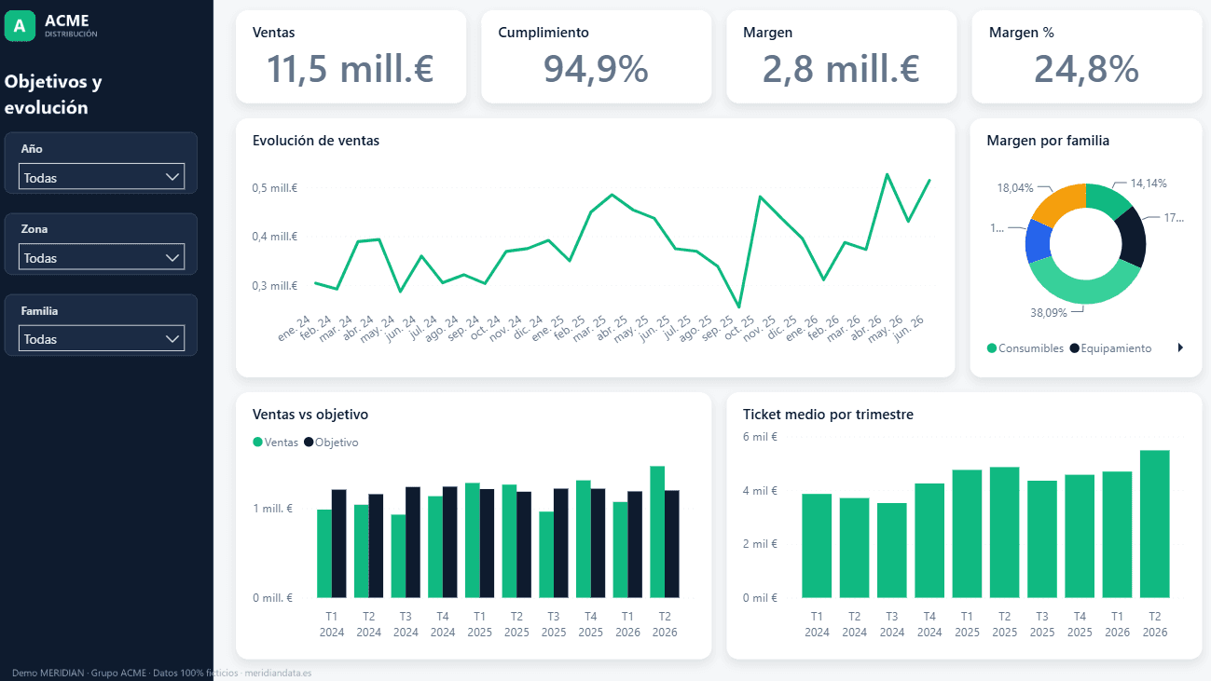
Task: Select the Margen % 24,8% card
Action: coord(1086,57)
